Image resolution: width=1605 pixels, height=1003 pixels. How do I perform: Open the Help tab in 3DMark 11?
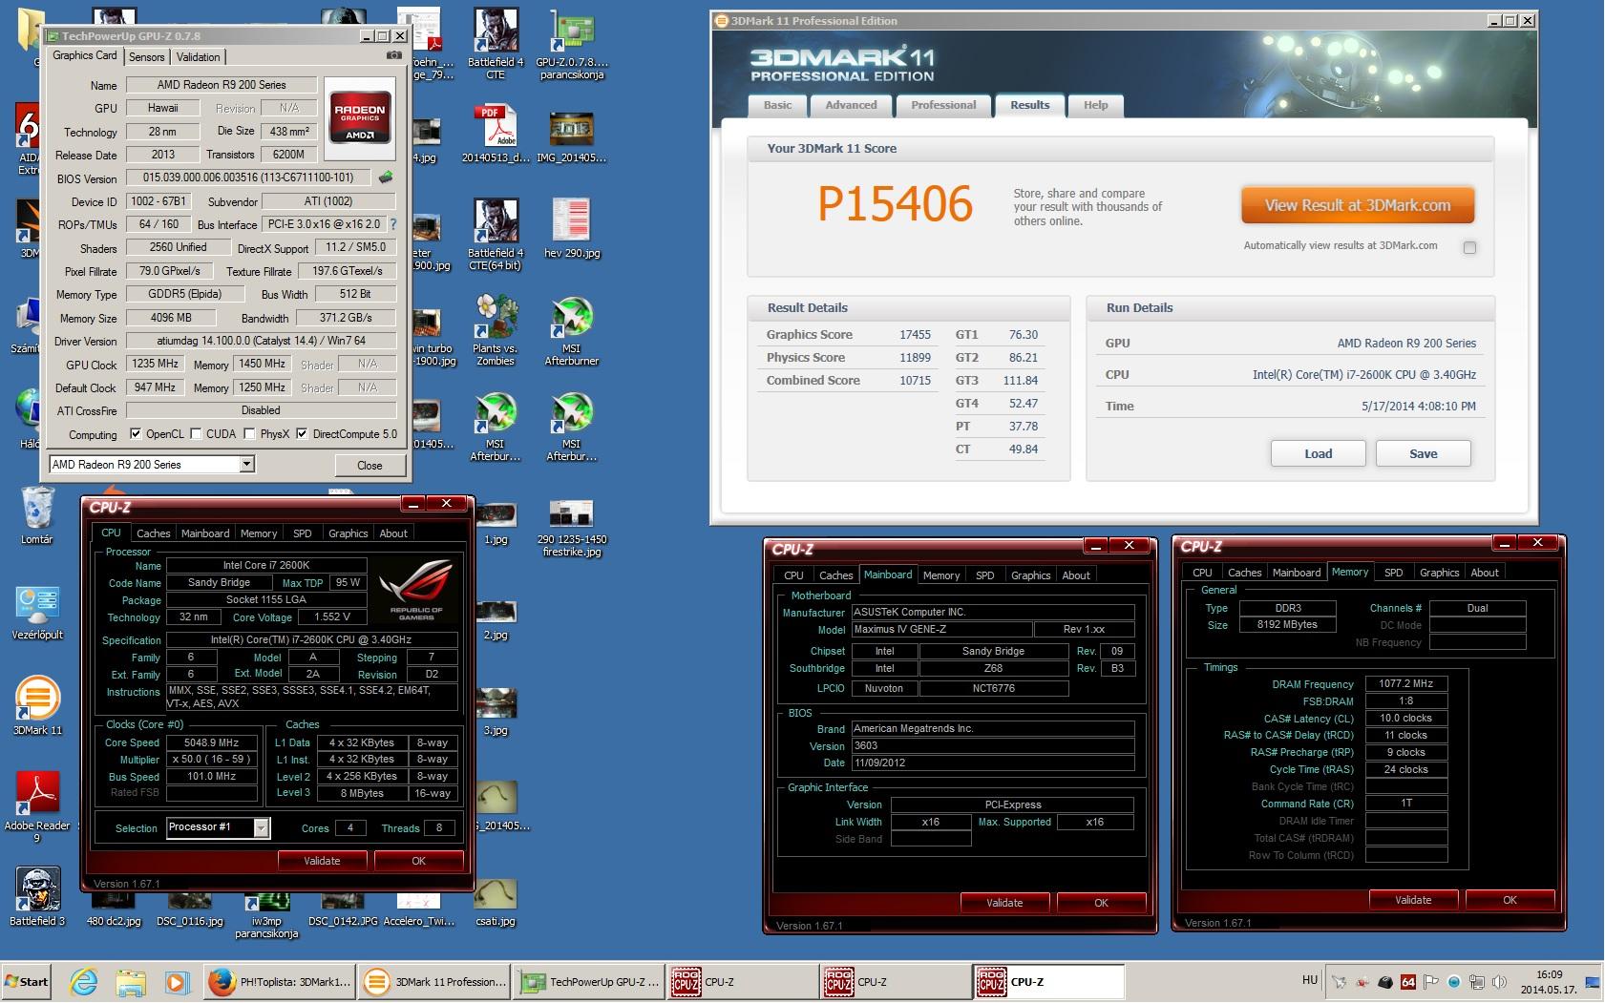1095,105
